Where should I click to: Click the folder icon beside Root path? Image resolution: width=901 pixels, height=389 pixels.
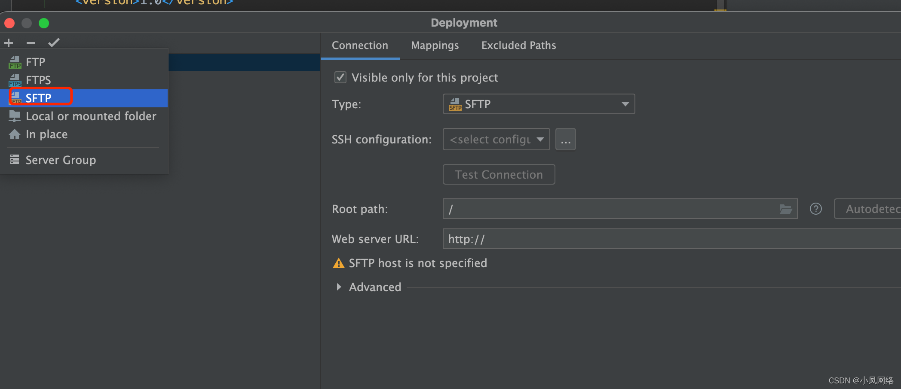pyautogui.click(x=786, y=209)
